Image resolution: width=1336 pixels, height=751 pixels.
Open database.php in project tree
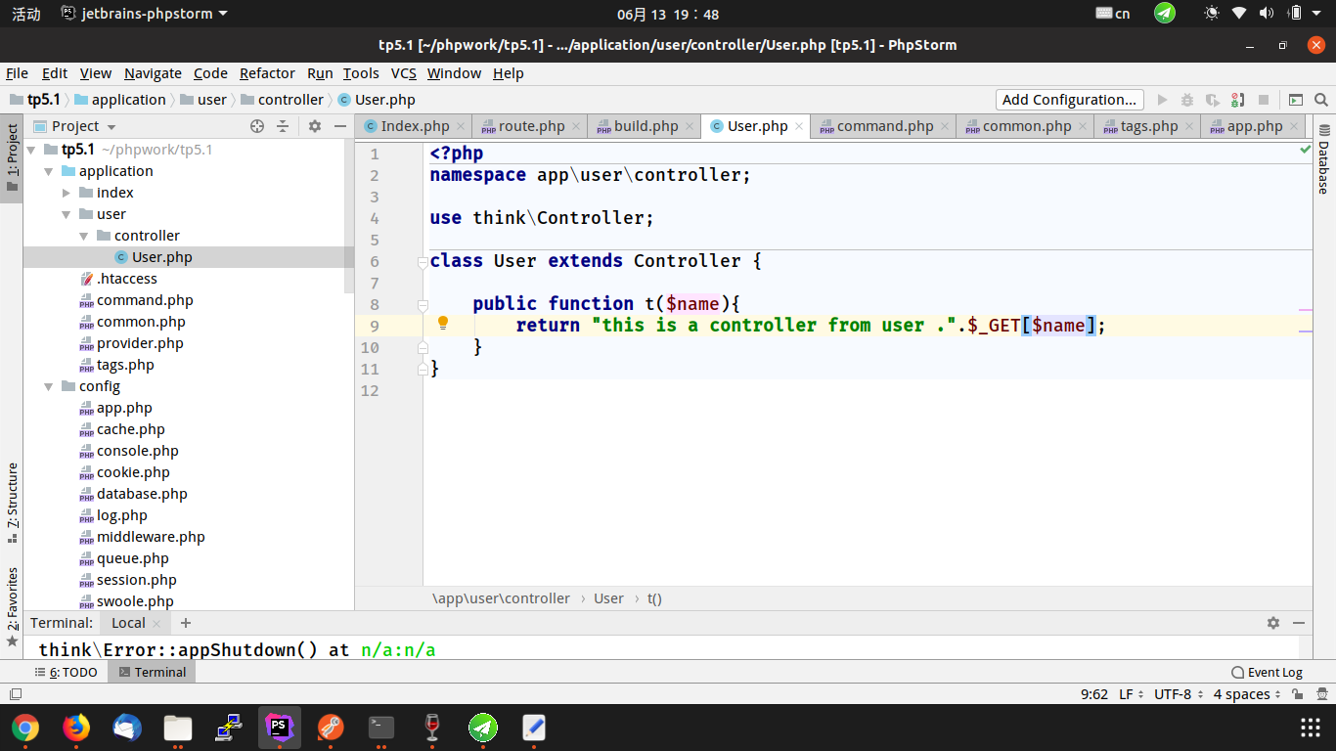tap(142, 494)
